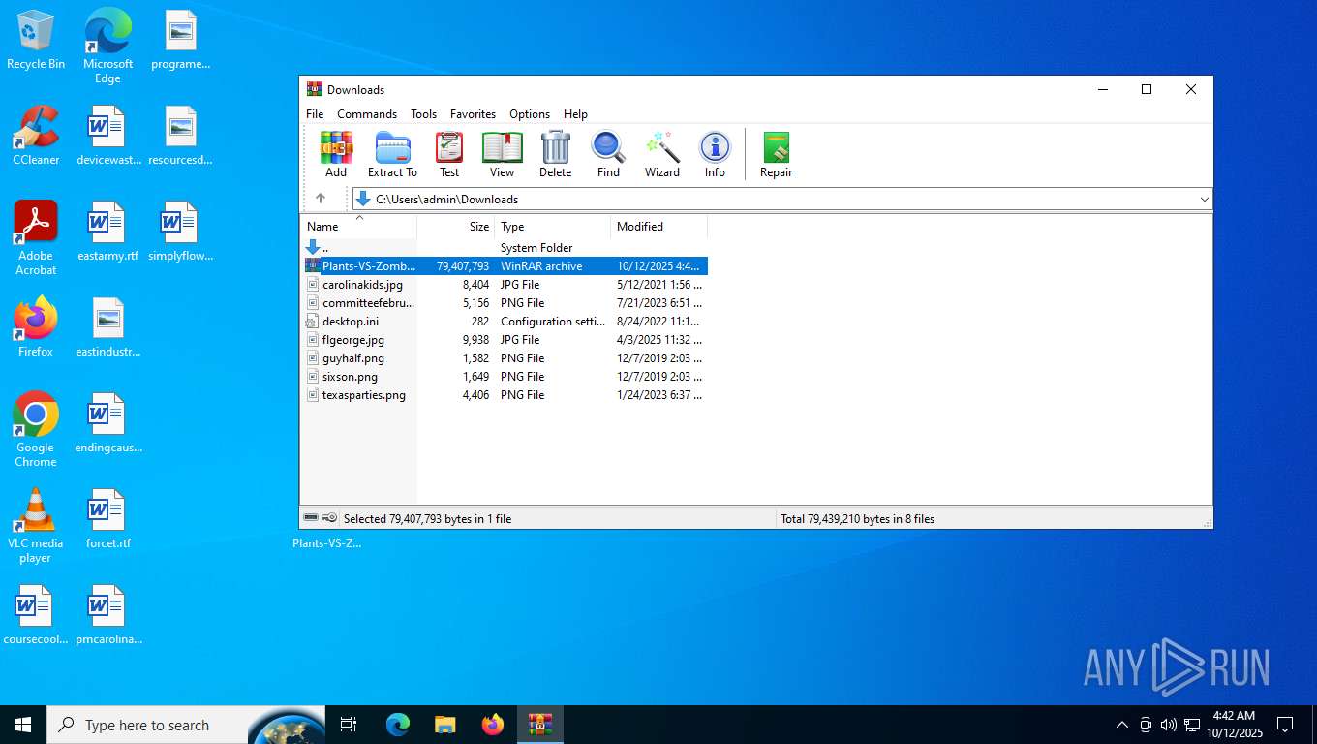Open File Explorer from the taskbar
Screen dimensions: 1317x744
pos(444,725)
